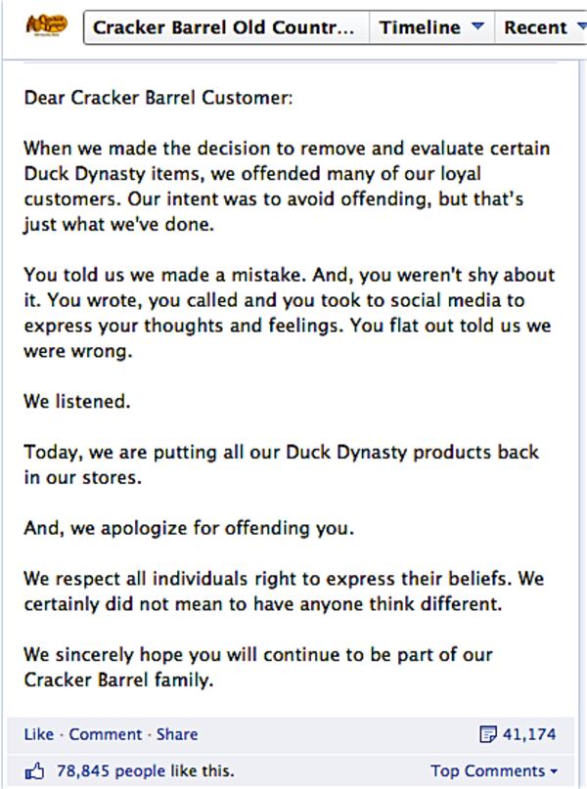The image size is (587, 789).
Task: Click the thumbs-up icon by the like count
Action: [35, 771]
